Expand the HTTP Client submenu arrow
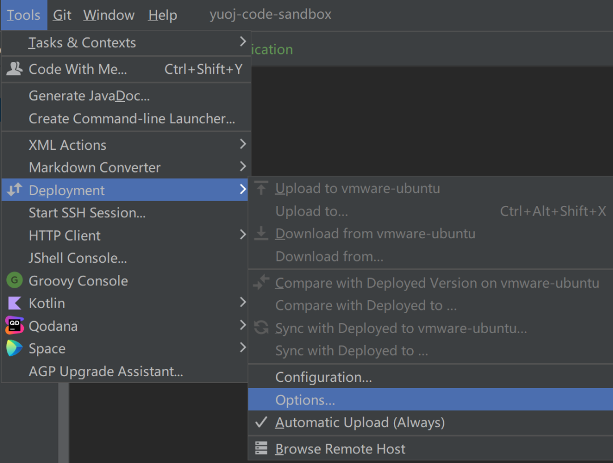This screenshot has height=463, width=613. click(x=243, y=234)
